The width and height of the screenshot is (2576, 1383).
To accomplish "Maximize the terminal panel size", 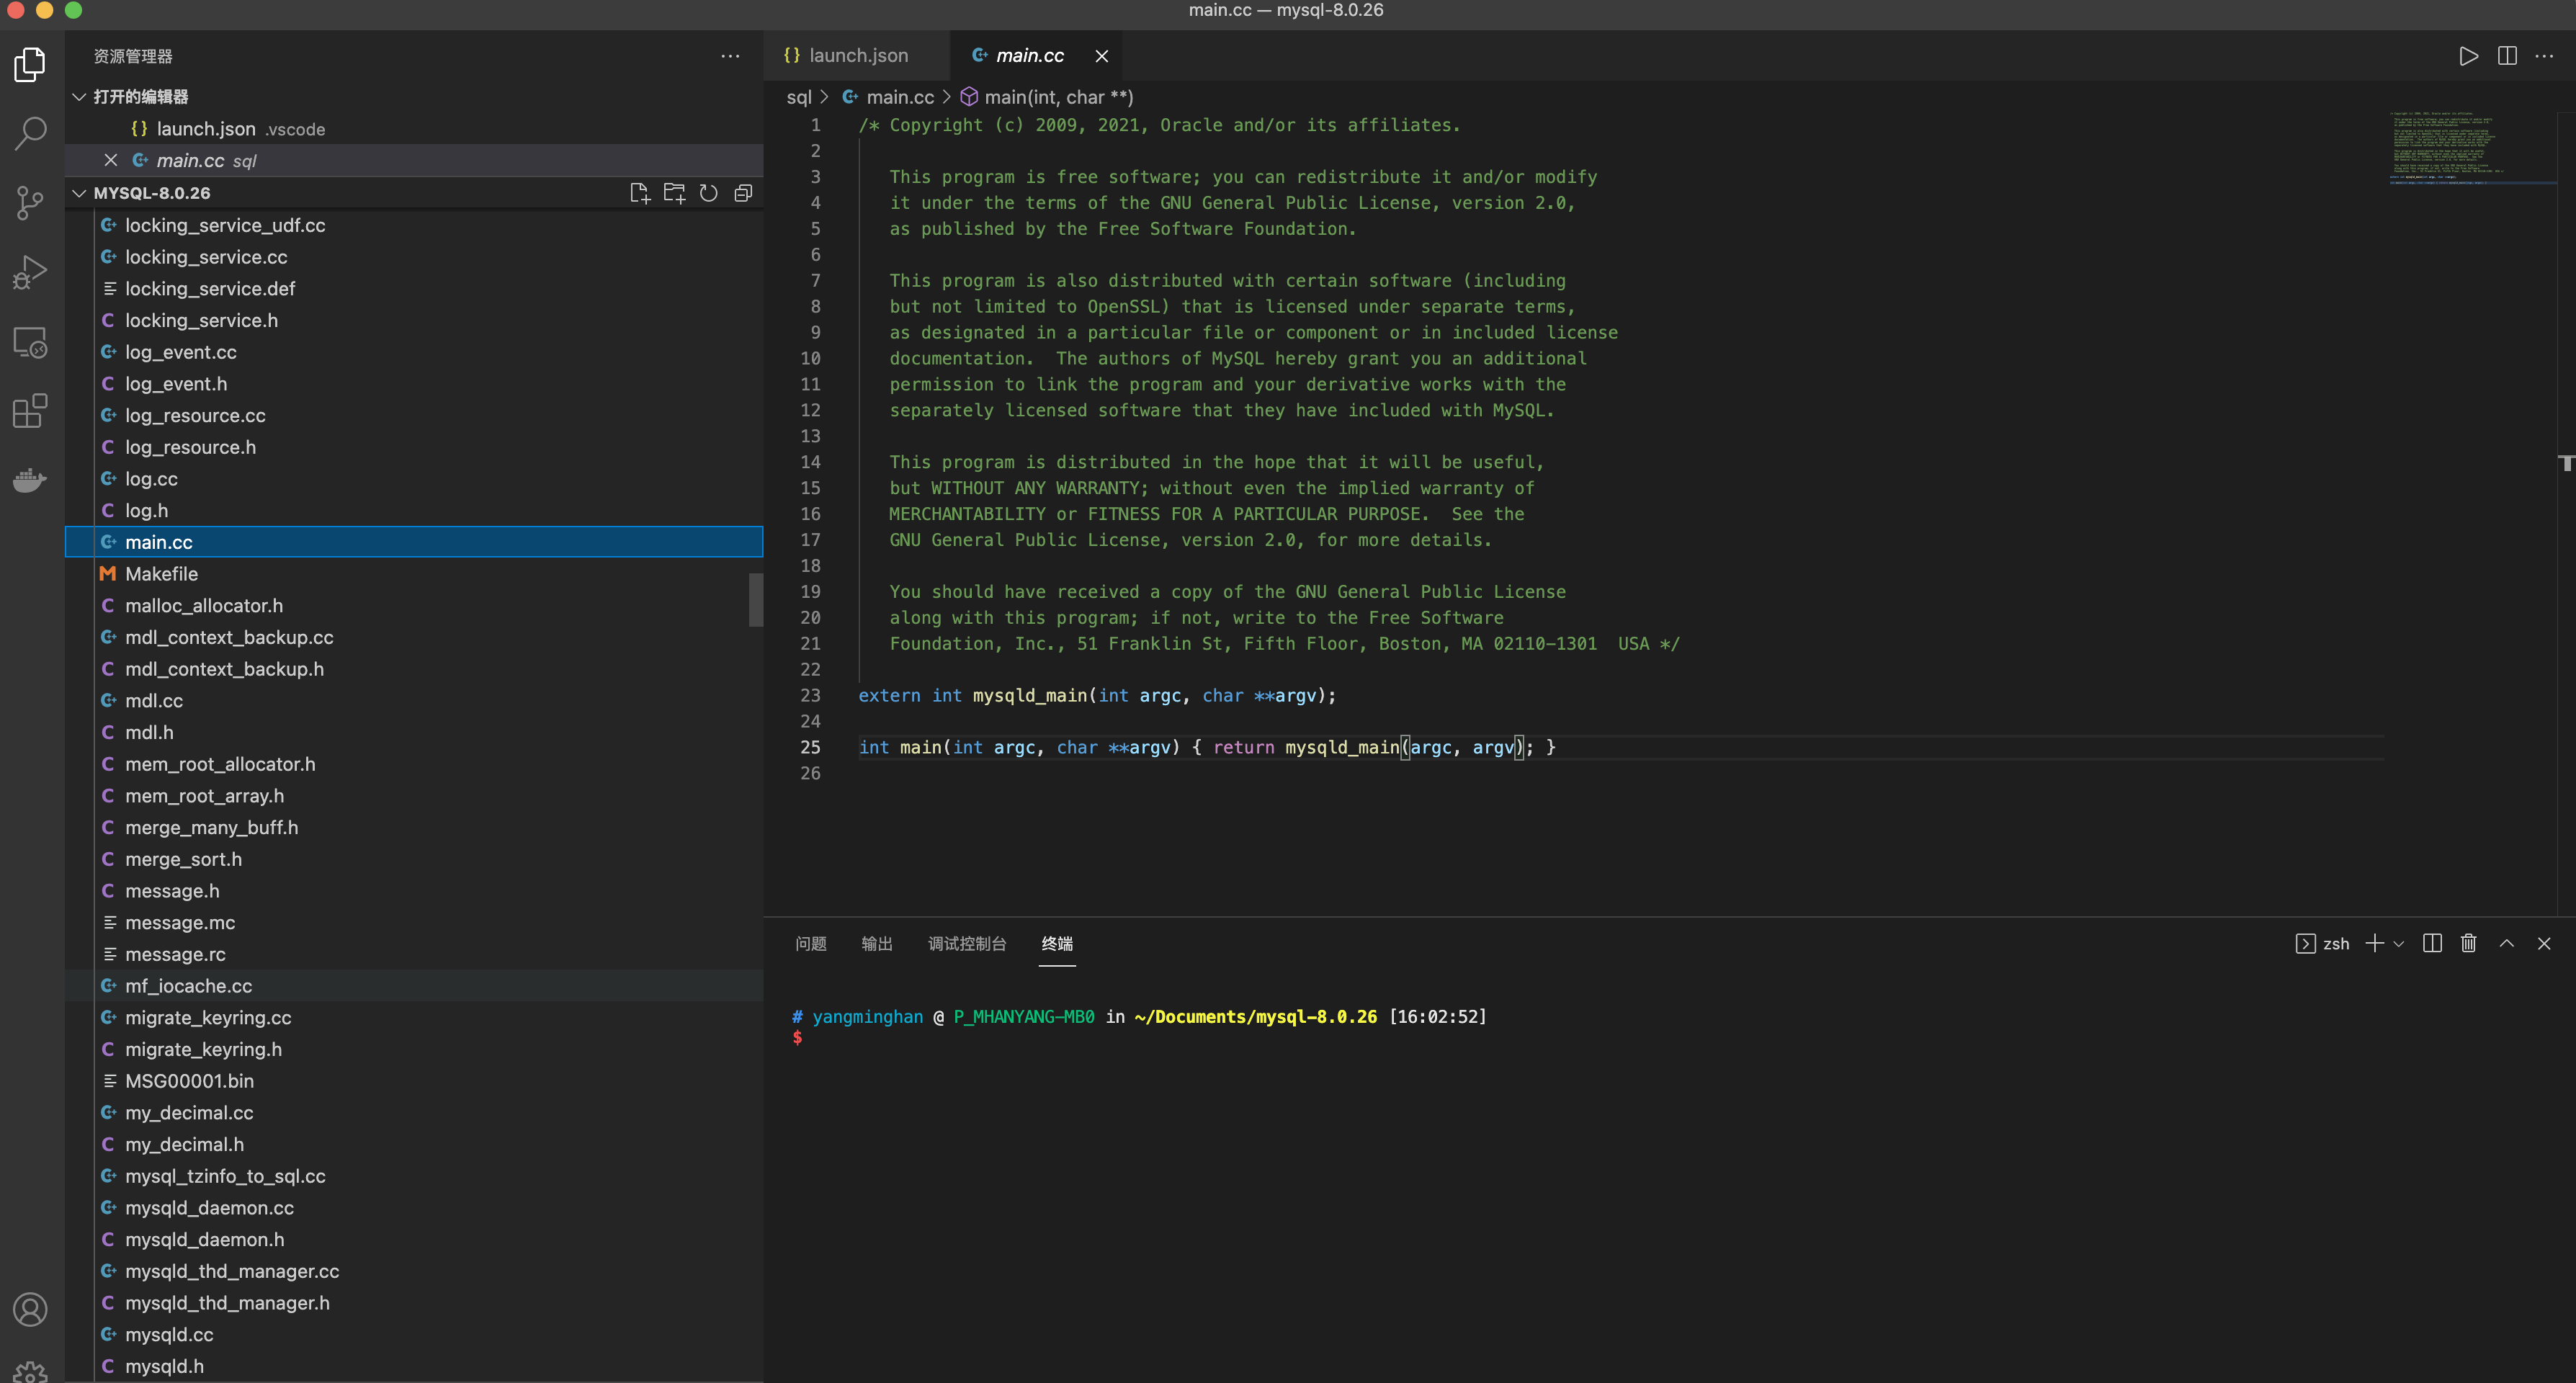I will point(2506,943).
